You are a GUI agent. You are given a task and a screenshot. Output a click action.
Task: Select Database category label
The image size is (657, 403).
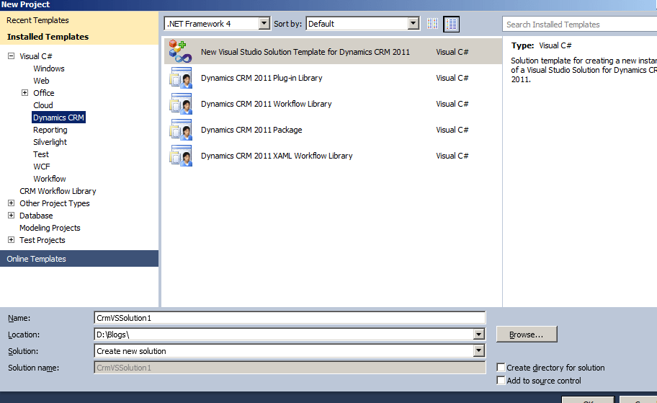tap(36, 215)
